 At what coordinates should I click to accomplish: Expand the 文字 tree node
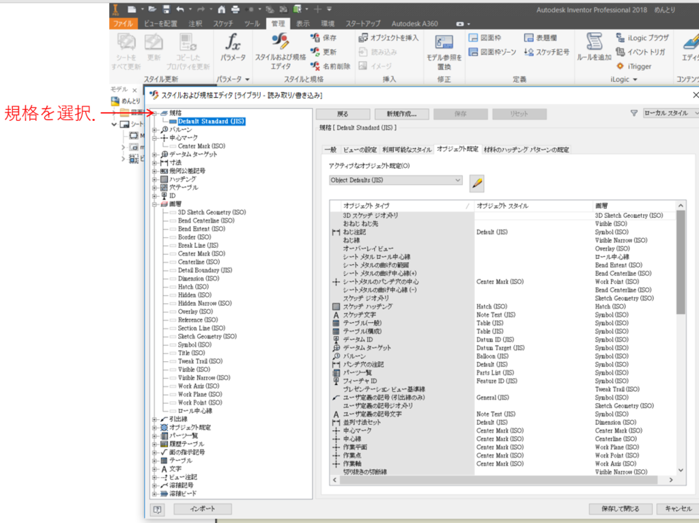tap(155, 469)
